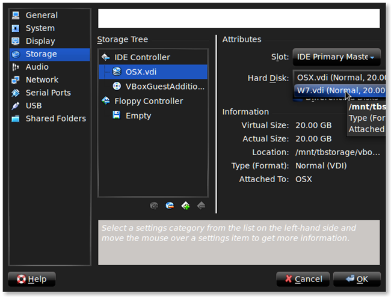This screenshot has height=297, width=391.
Task: Open the Slot IDE Primary Master dropdown
Action: (336, 57)
